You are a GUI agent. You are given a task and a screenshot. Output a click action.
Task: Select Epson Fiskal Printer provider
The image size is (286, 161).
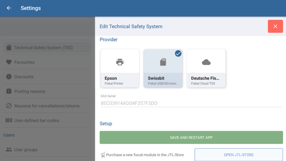[x=120, y=80]
